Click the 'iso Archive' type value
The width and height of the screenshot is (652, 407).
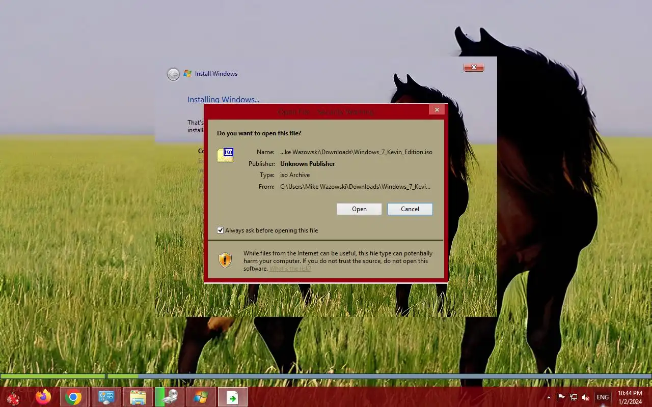pyautogui.click(x=295, y=175)
